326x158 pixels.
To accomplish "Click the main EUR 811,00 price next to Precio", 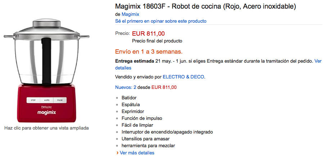I will 149,33.
